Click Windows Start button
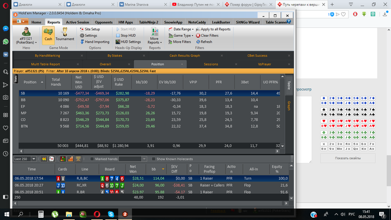Screen dimensions: 391x220 point(7,214)
